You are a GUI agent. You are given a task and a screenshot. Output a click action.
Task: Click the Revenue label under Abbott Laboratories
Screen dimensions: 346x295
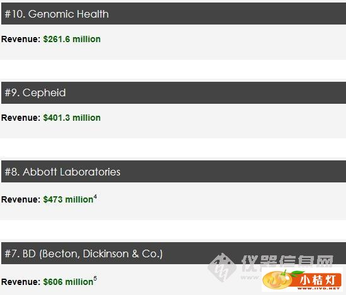coord(21,199)
